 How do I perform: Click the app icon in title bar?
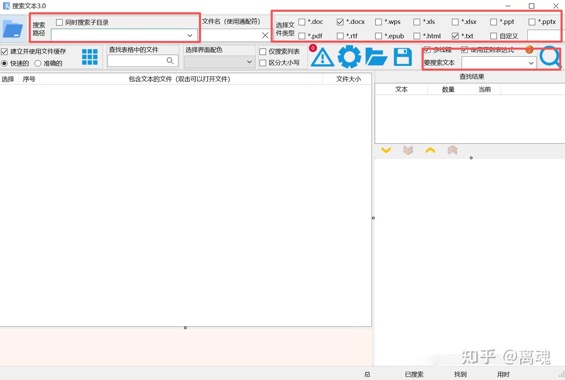(7, 6)
